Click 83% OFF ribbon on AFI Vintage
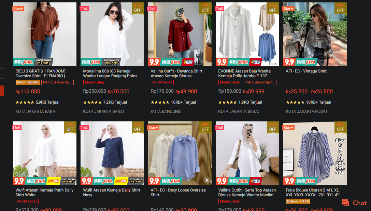 pyautogui.click(x=341, y=8)
